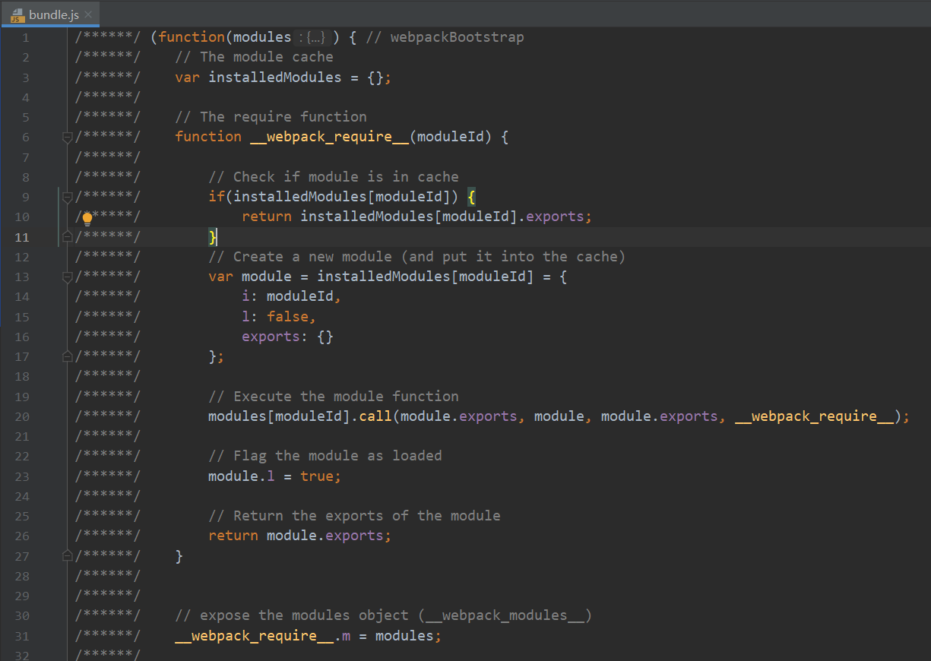The image size is (931, 661).
Task: Click the installedModules variable on line 3
Action: pos(274,77)
